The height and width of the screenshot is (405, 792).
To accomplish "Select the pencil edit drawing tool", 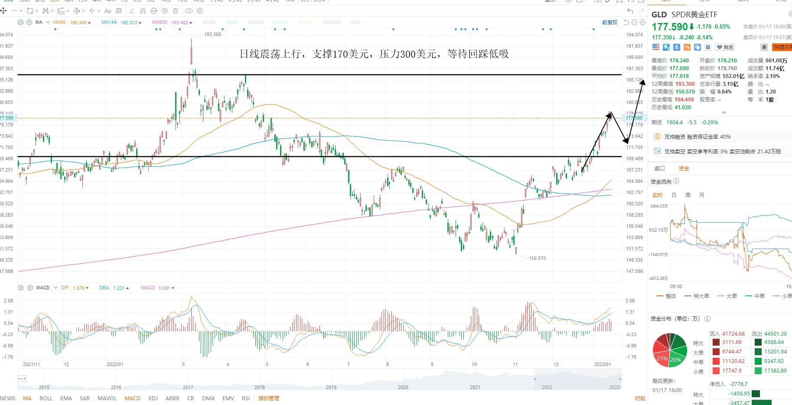I will coord(132,11).
